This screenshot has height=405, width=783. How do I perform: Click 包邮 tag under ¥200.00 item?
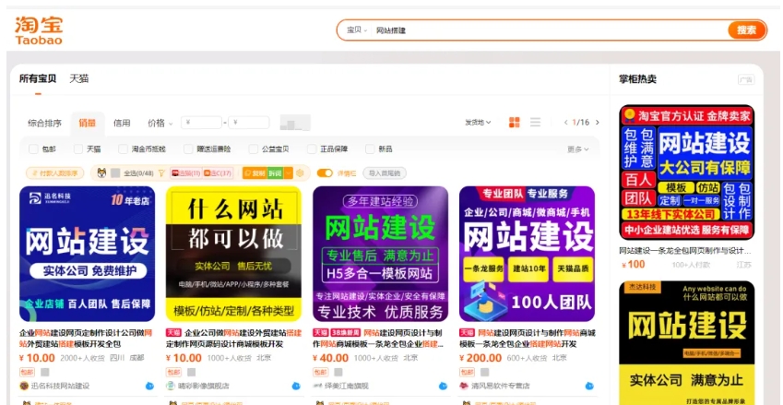[467, 372]
